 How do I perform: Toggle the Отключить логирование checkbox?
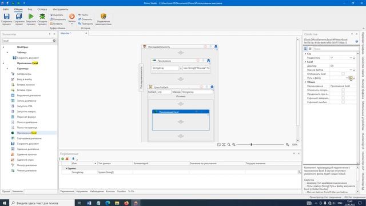point(343,90)
